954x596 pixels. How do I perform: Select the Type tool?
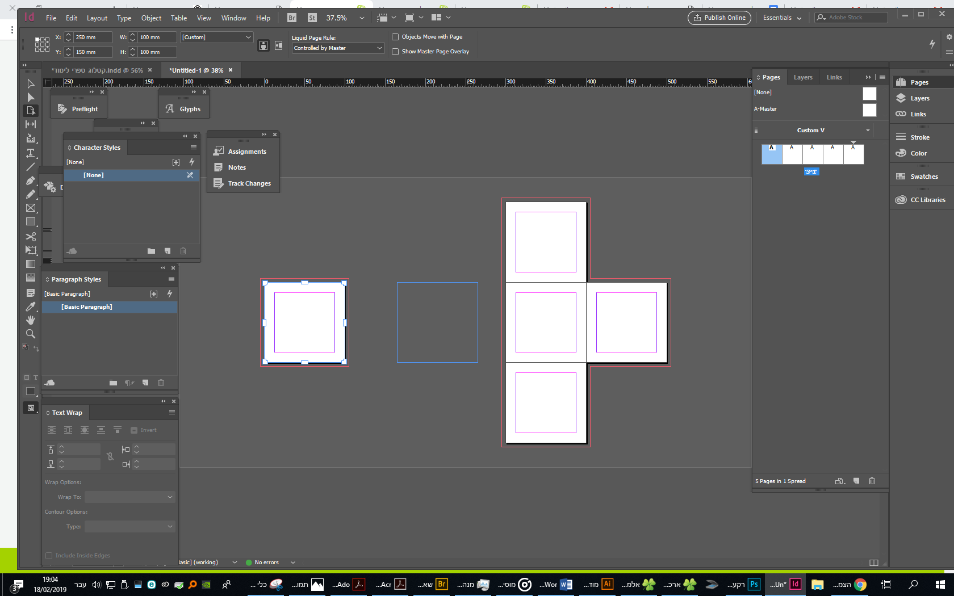click(x=31, y=153)
